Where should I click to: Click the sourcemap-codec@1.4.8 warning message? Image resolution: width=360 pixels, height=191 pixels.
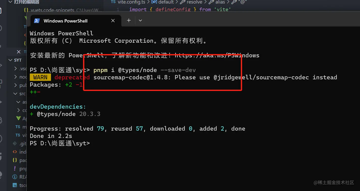[x=215, y=77]
